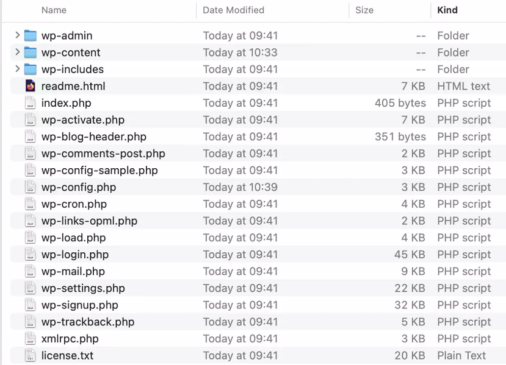Viewport: 506px width, 365px height.
Task: Select the wp-mail.php file name
Action: 73,271
